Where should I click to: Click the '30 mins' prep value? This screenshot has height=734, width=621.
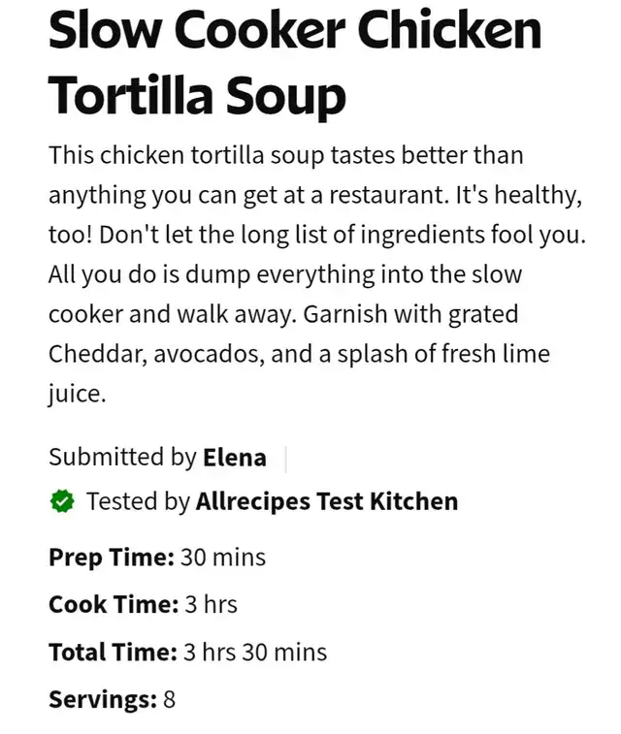pyautogui.click(x=223, y=558)
